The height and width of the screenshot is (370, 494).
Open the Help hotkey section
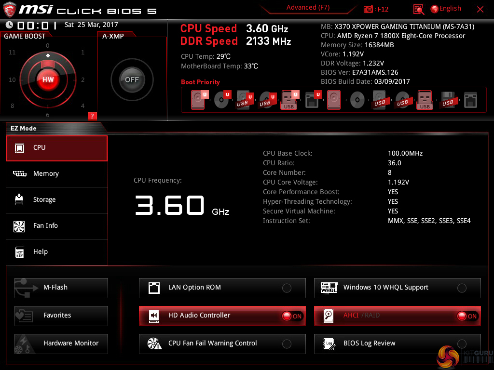point(57,252)
